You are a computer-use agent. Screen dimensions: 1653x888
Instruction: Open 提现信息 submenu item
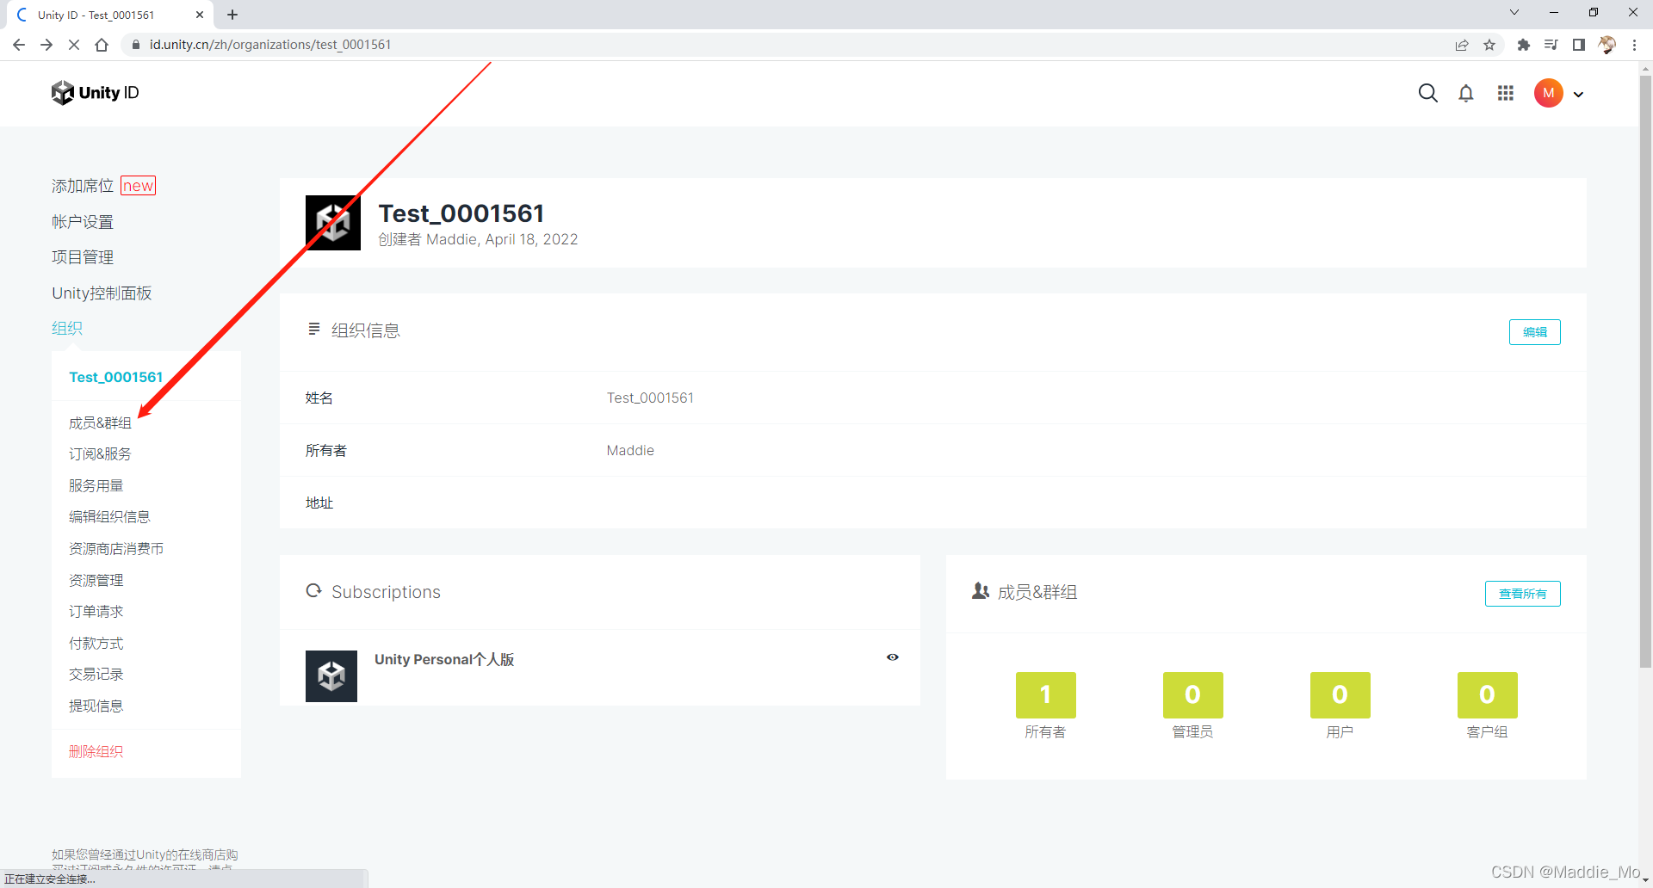pos(96,706)
